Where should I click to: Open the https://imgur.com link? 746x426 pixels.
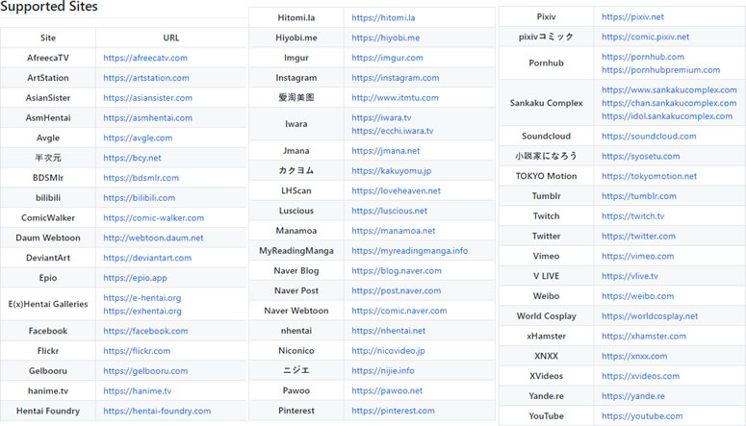click(387, 58)
